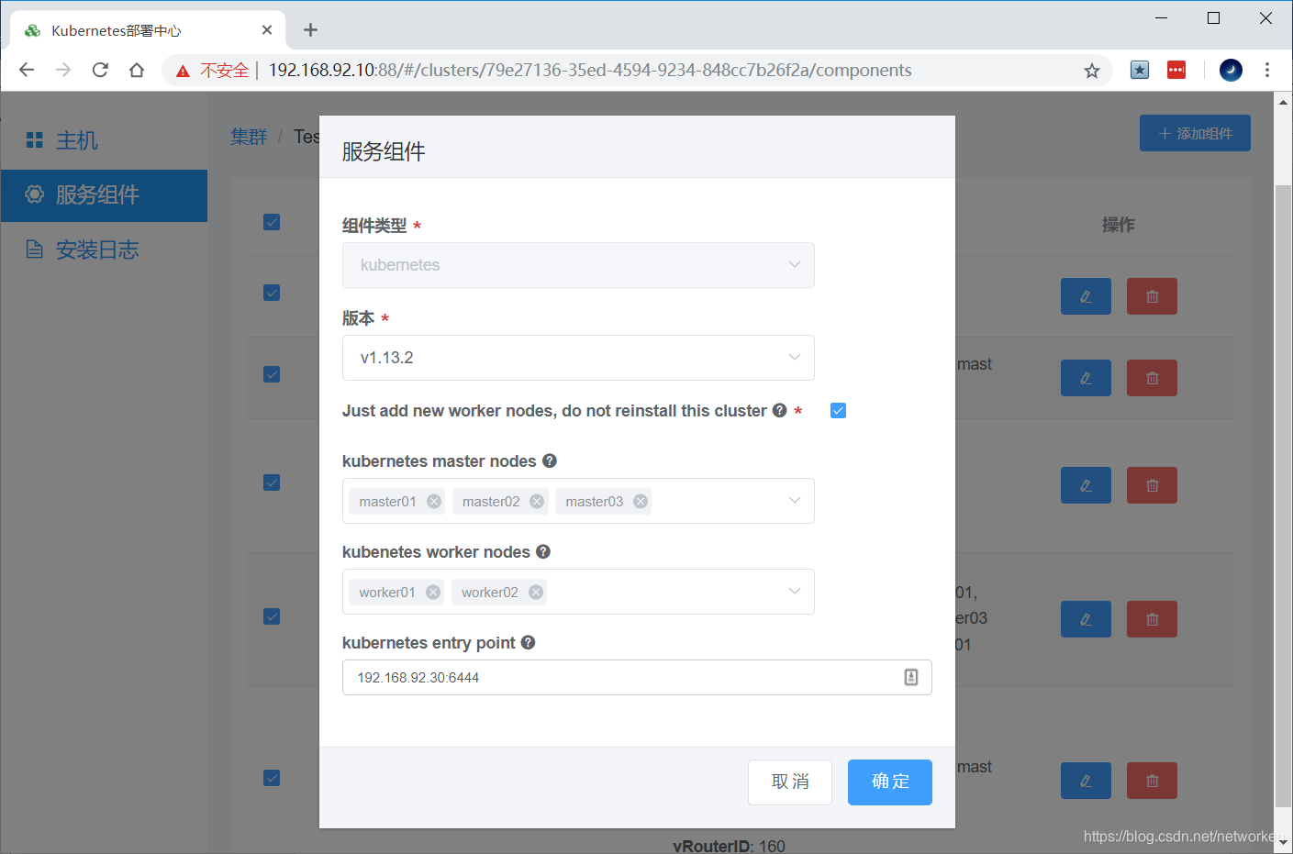1293x854 pixels.
Task: Open the 组件类型 kubernetes dropdown
Action: pos(578,265)
